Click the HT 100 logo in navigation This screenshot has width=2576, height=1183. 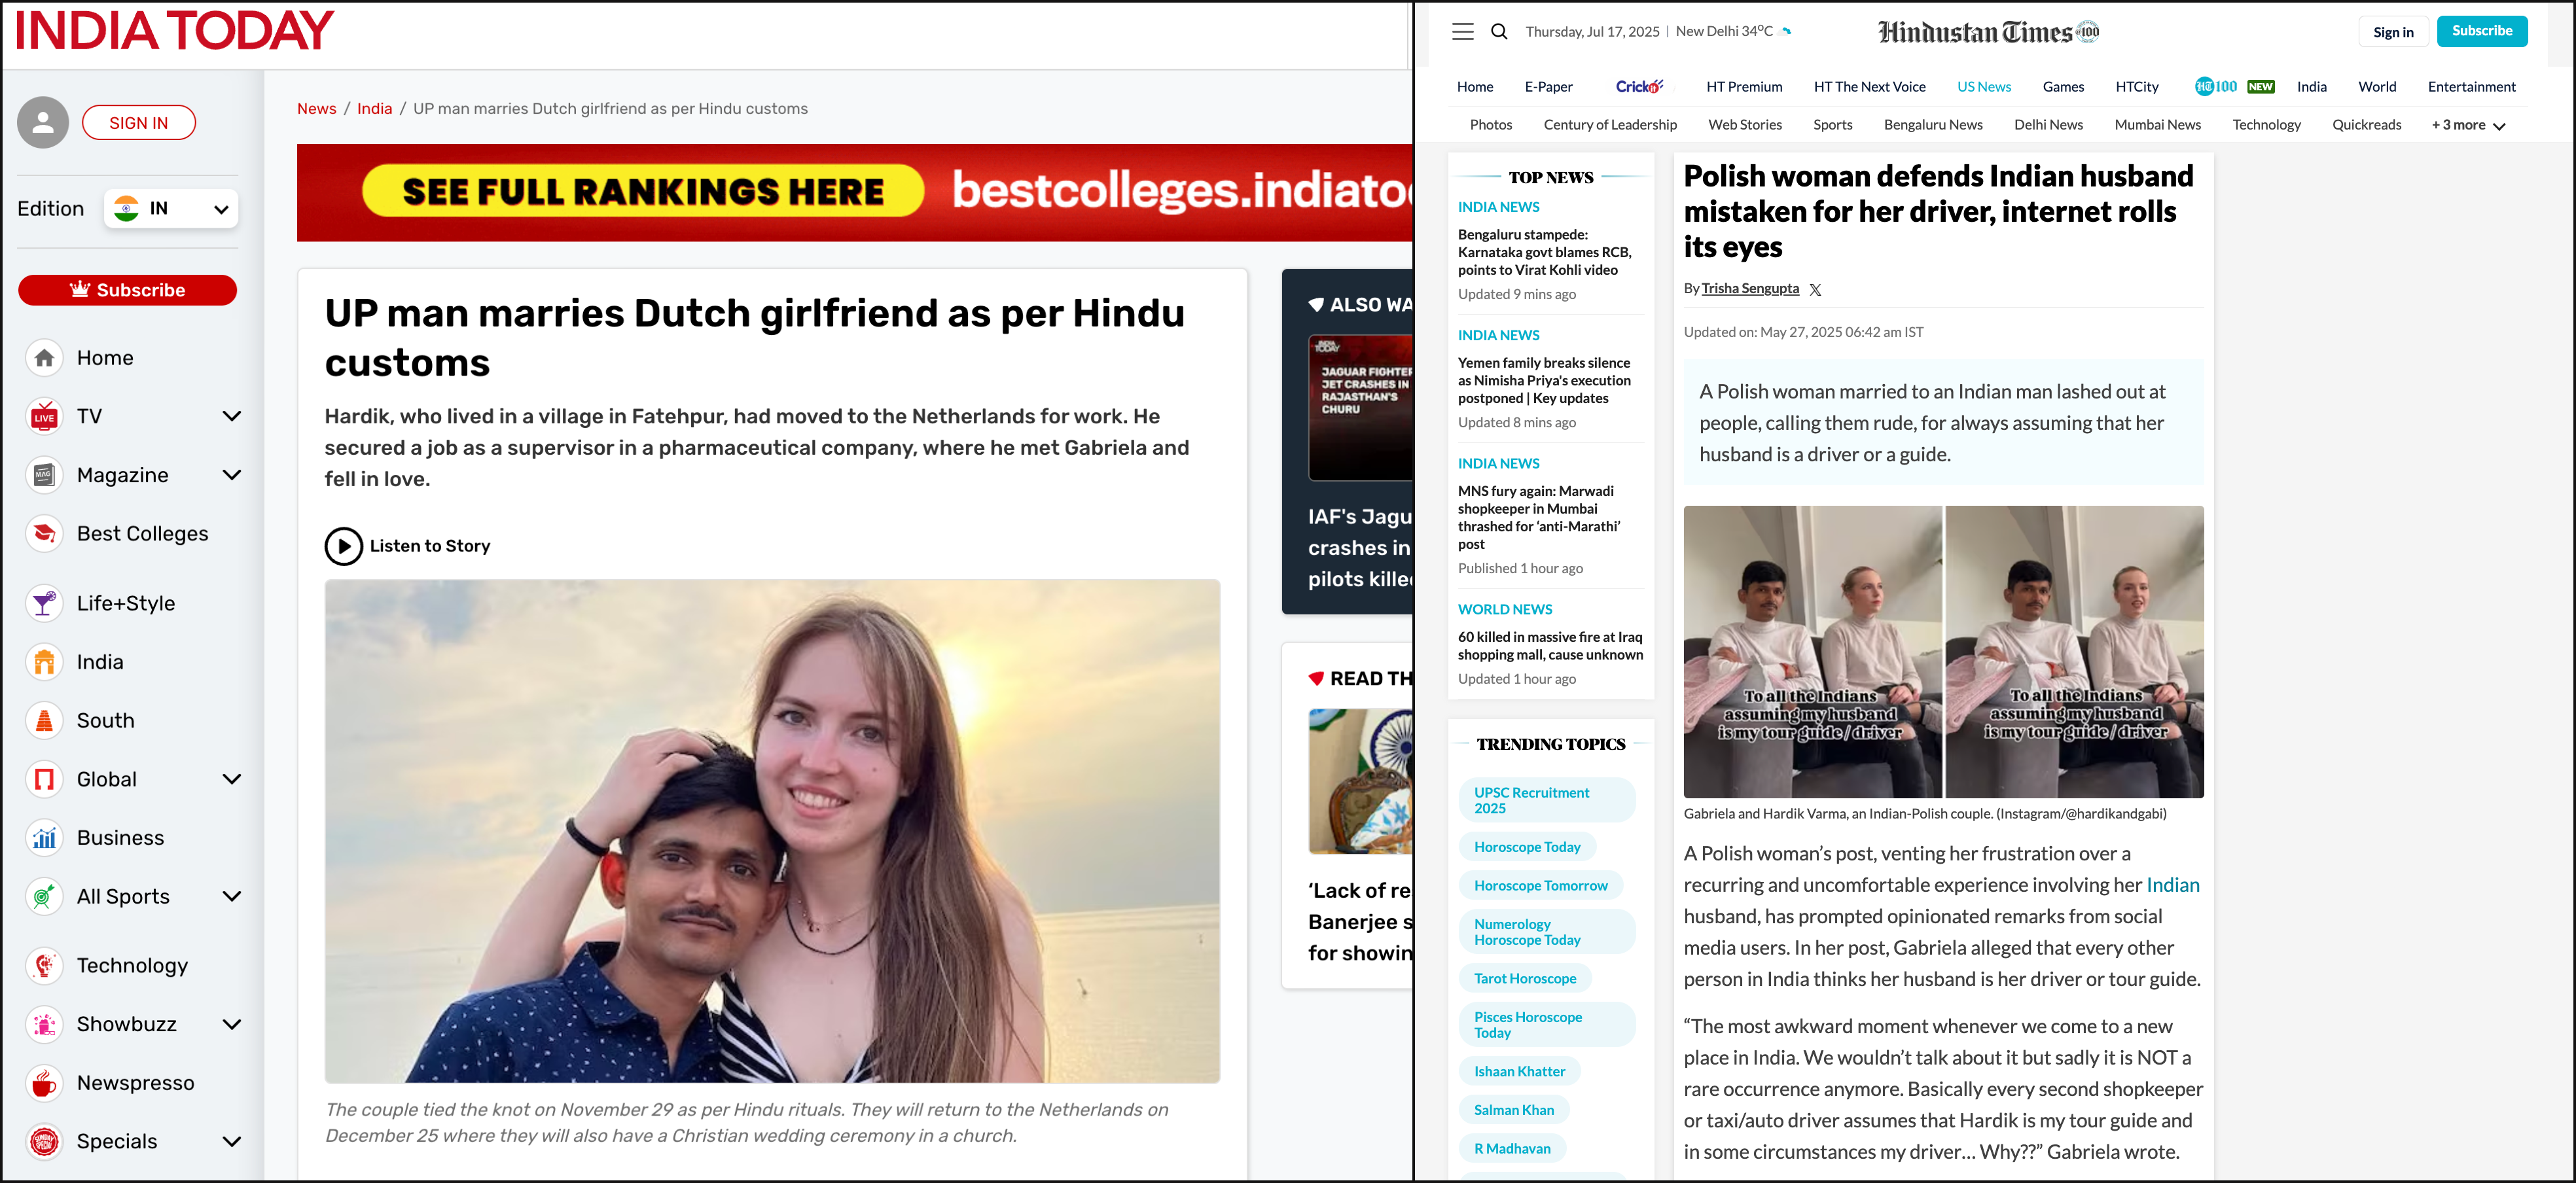pyautogui.click(x=2215, y=87)
